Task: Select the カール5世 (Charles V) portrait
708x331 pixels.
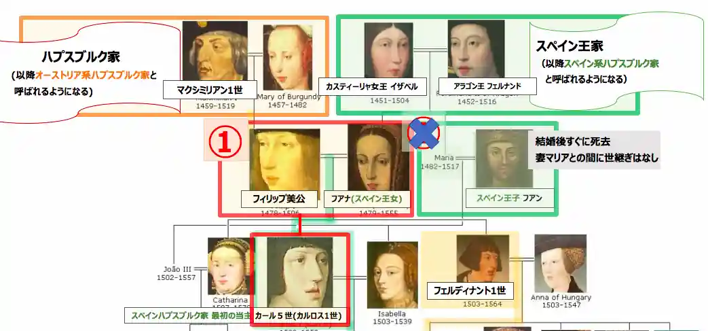Action: (300, 273)
